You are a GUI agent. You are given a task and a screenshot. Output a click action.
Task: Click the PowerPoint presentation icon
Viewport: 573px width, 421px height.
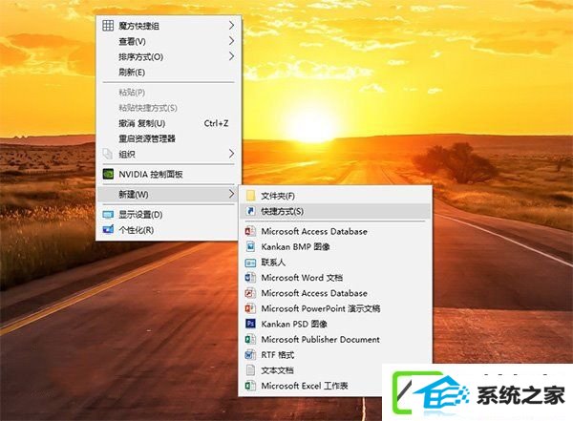(x=250, y=308)
